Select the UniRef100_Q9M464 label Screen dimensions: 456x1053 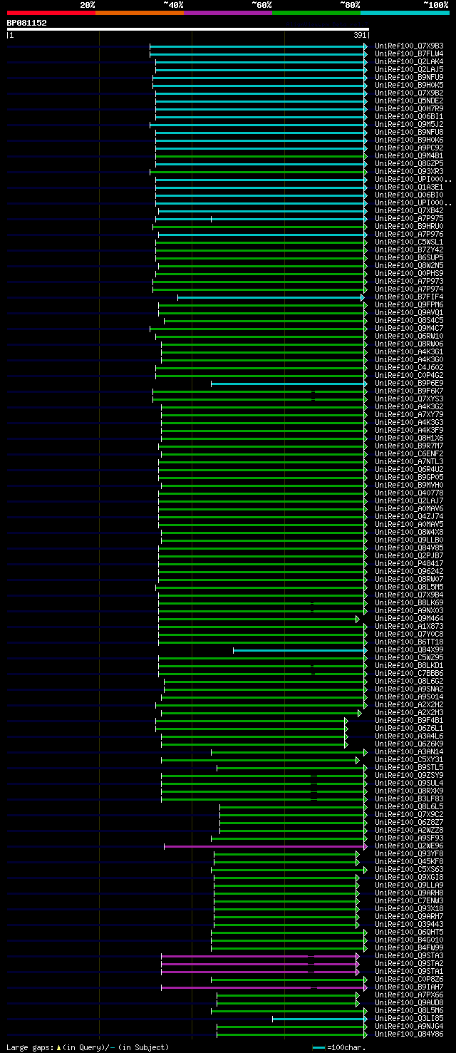pyautogui.click(x=409, y=618)
